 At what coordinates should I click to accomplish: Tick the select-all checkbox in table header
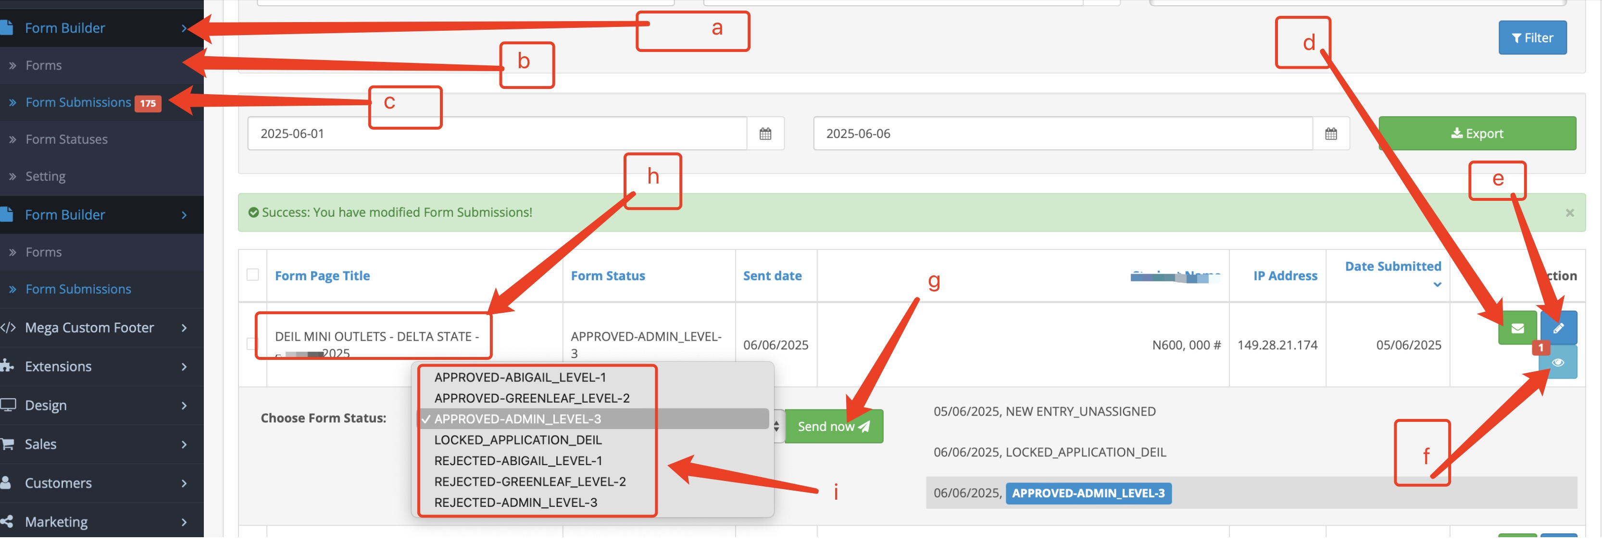(252, 275)
